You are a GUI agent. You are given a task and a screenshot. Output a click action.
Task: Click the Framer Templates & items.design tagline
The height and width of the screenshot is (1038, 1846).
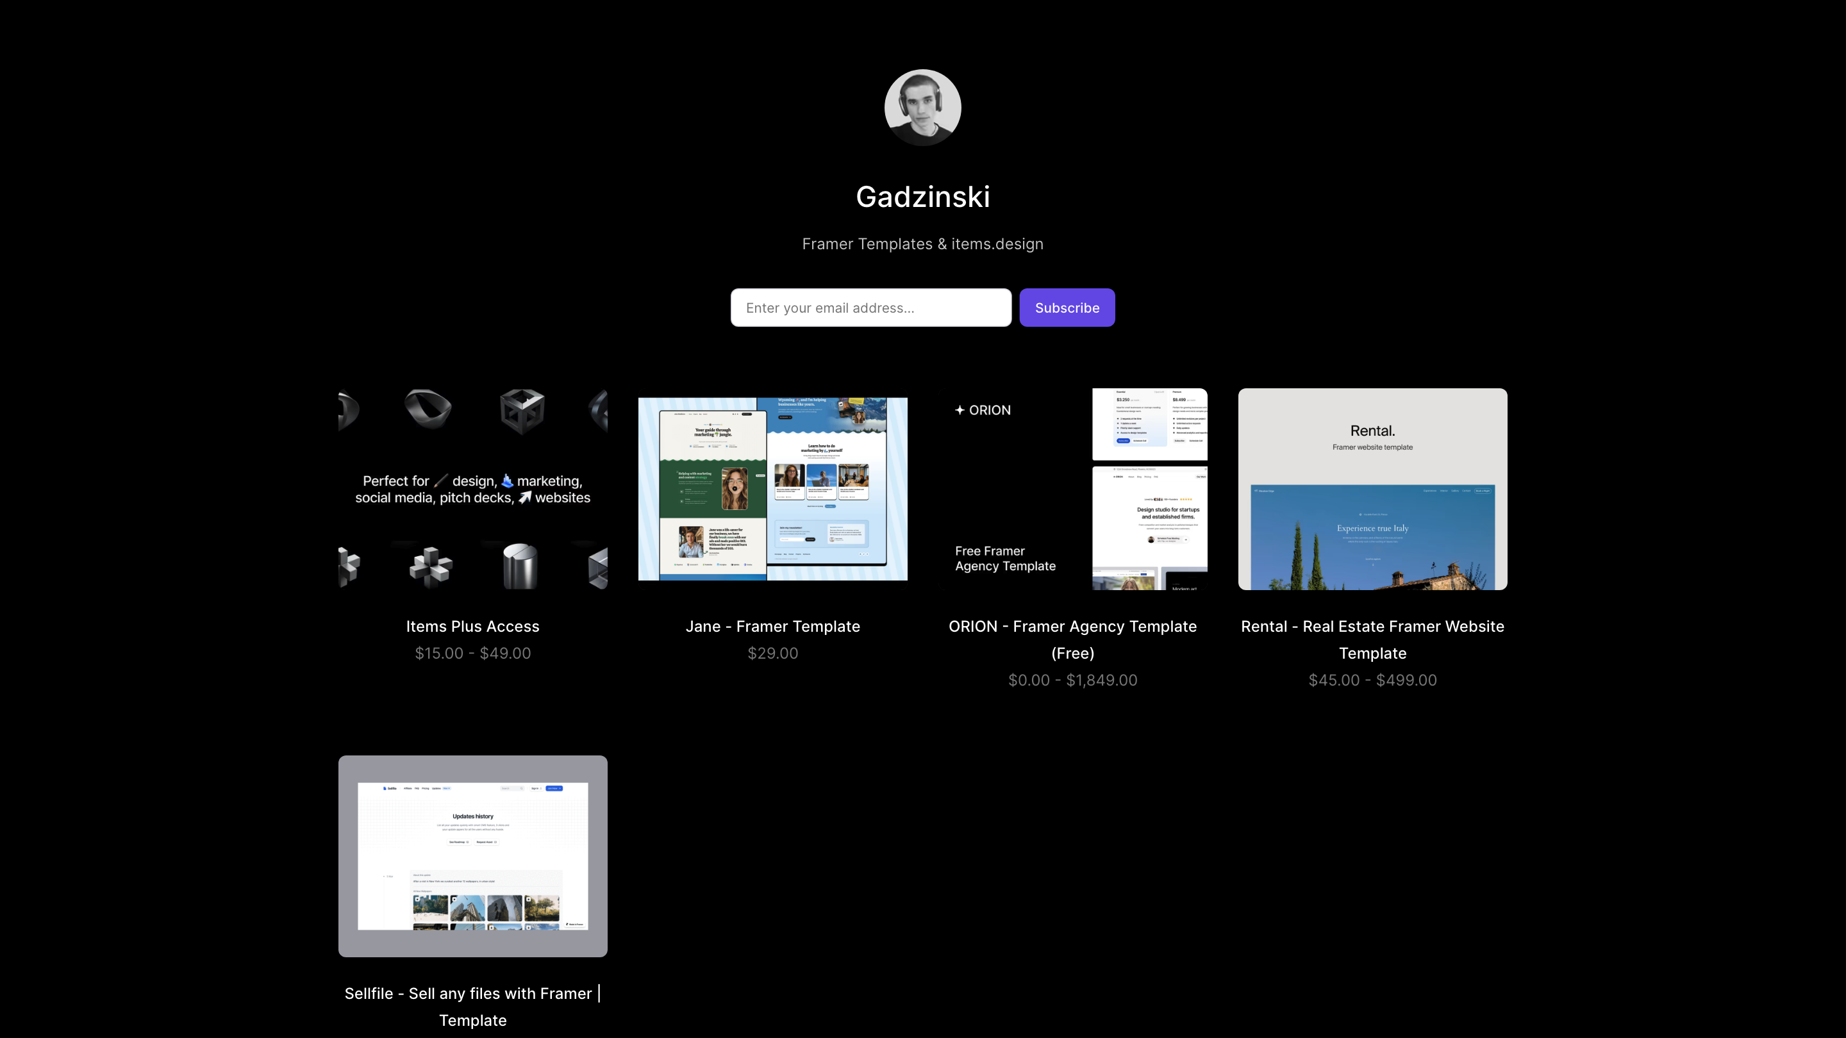pos(922,244)
